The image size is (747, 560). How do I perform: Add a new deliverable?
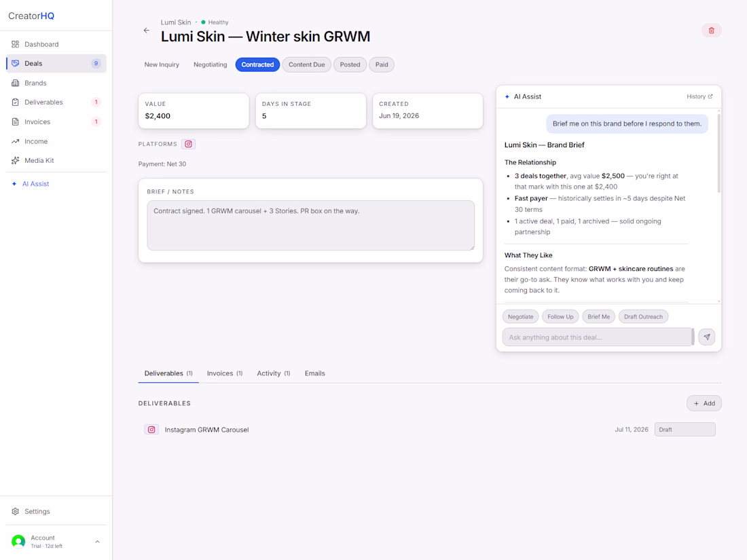(704, 403)
